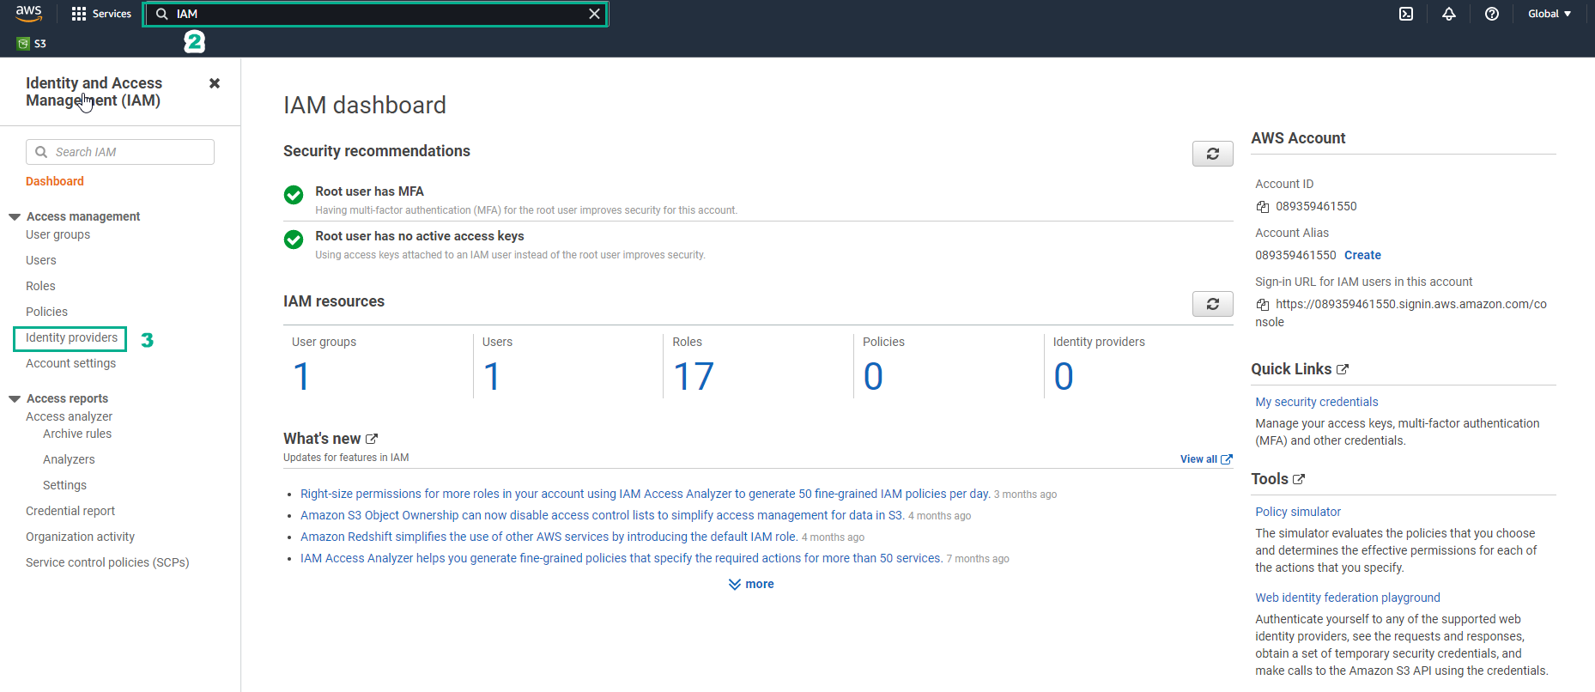This screenshot has height=692, width=1595.
Task: Open Account settings in the sidebar
Action: click(70, 363)
